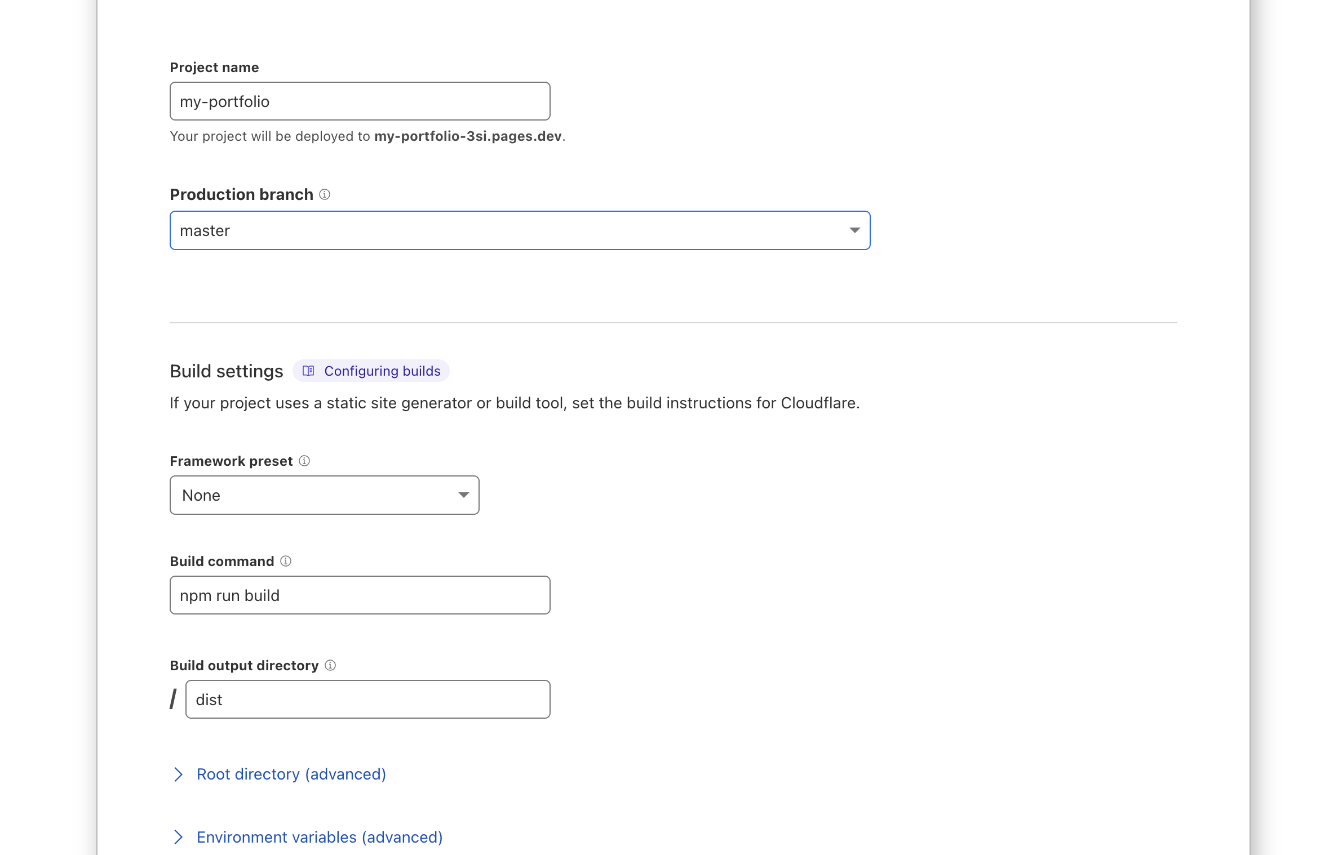
Task: Click the chevron next to Environment variables
Action: click(x=179, y=838)
